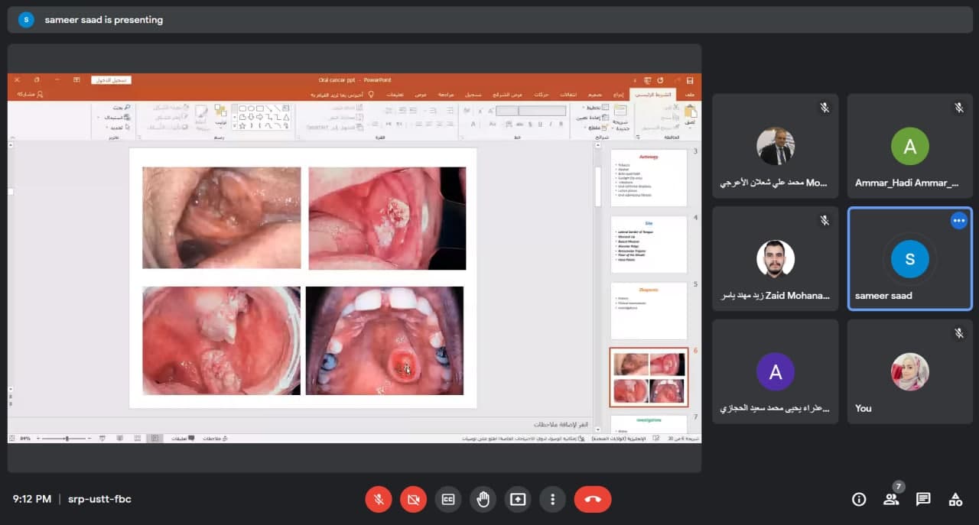Switch to the إدراج (Insert) ribbon tab

(x=619, y=94)
